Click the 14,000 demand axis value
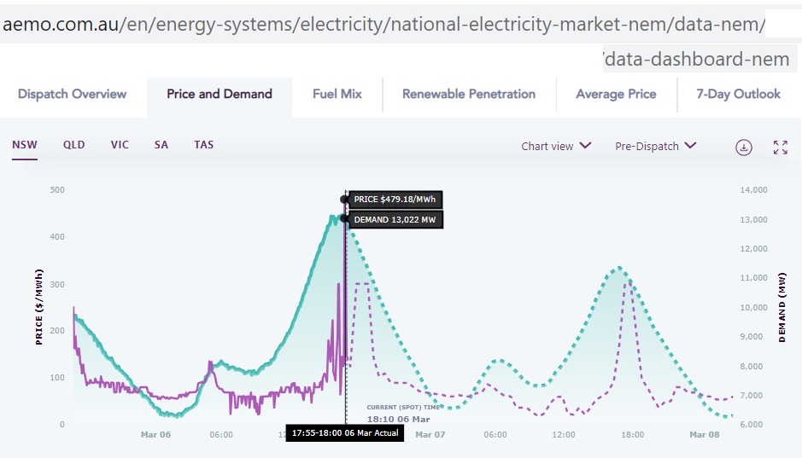Image resolution: width=802 pixels, height=458 pixels. [753, 190]
